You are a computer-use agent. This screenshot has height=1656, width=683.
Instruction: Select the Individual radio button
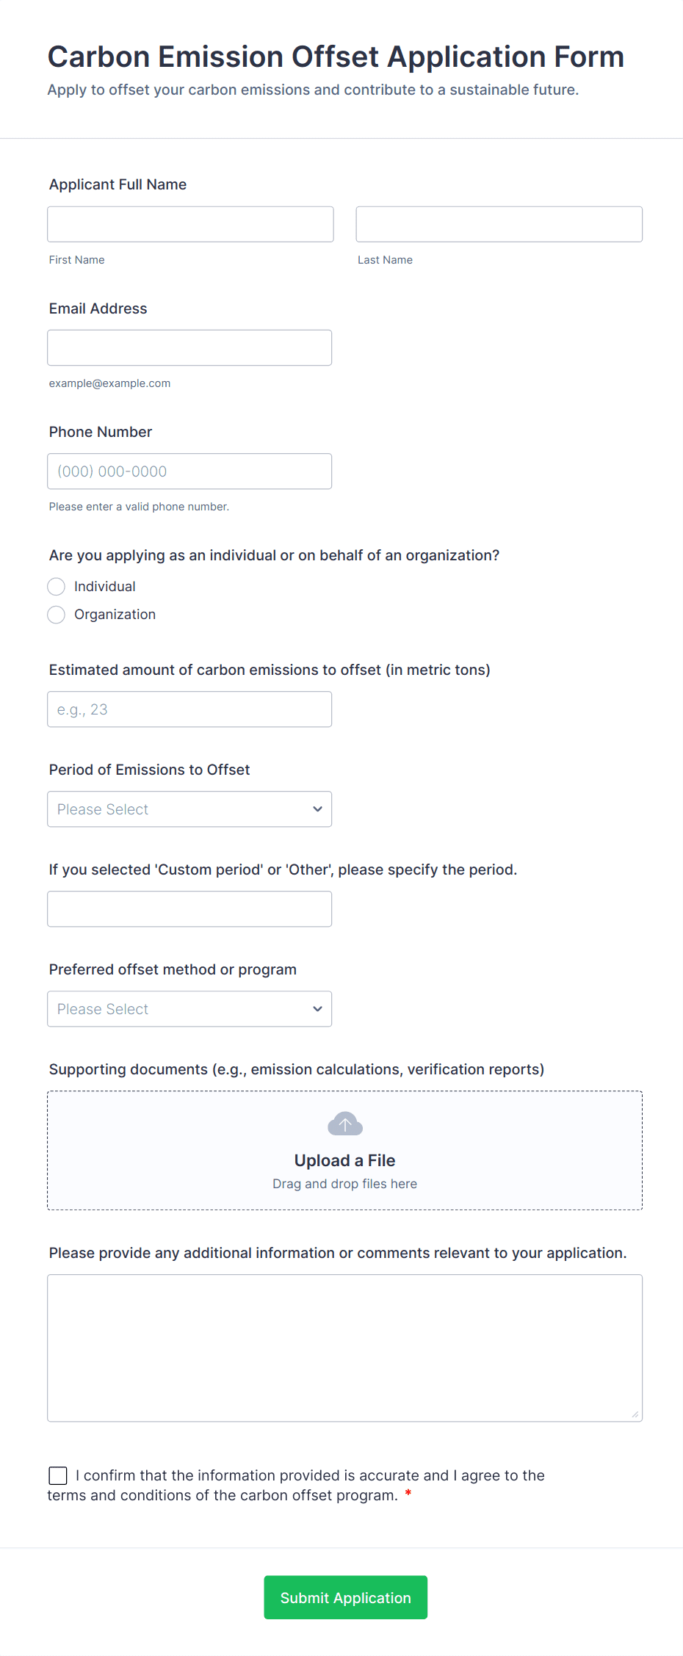[x=57, y=587]
